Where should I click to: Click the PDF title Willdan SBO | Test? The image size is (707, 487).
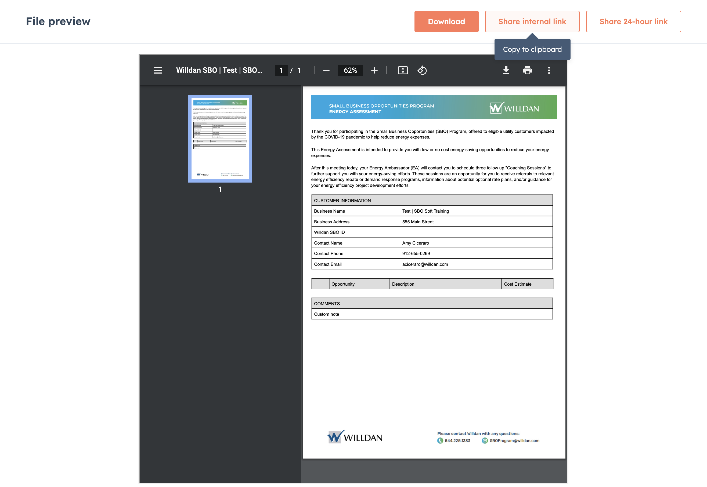click(219, 71)
